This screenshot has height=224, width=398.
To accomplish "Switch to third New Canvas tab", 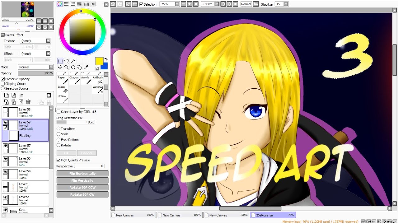I will 226,215.
